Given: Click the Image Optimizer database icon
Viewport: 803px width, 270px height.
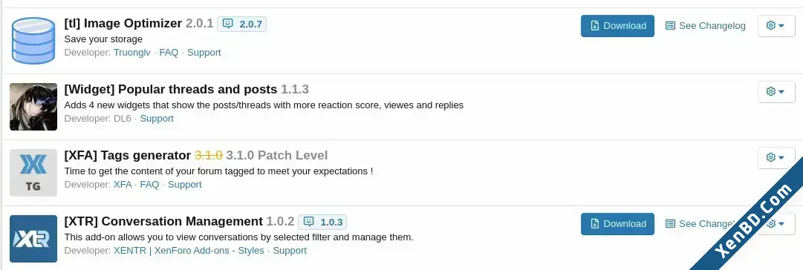Looking at the screenshot, I should coord(33,40).
